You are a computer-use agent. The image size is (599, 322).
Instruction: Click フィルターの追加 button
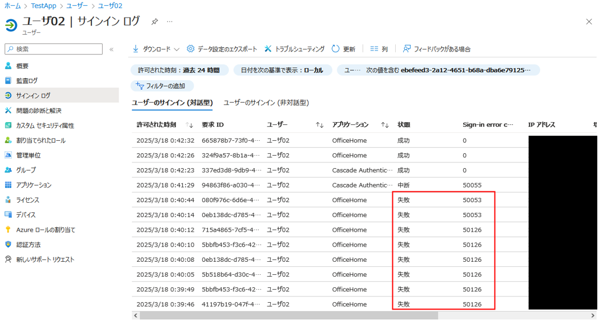click(x=162, y=86)
